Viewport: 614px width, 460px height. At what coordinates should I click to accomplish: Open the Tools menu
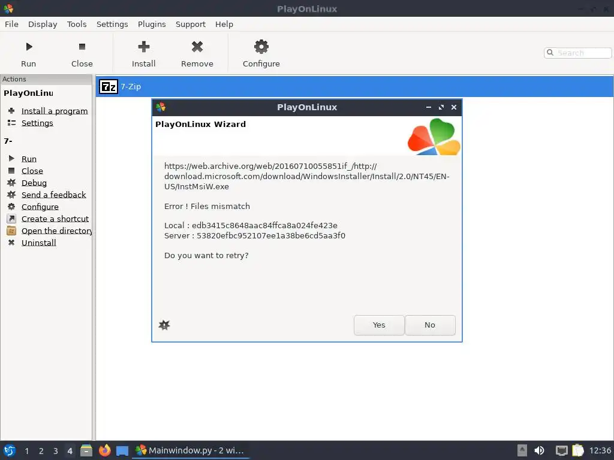(77, 24)
